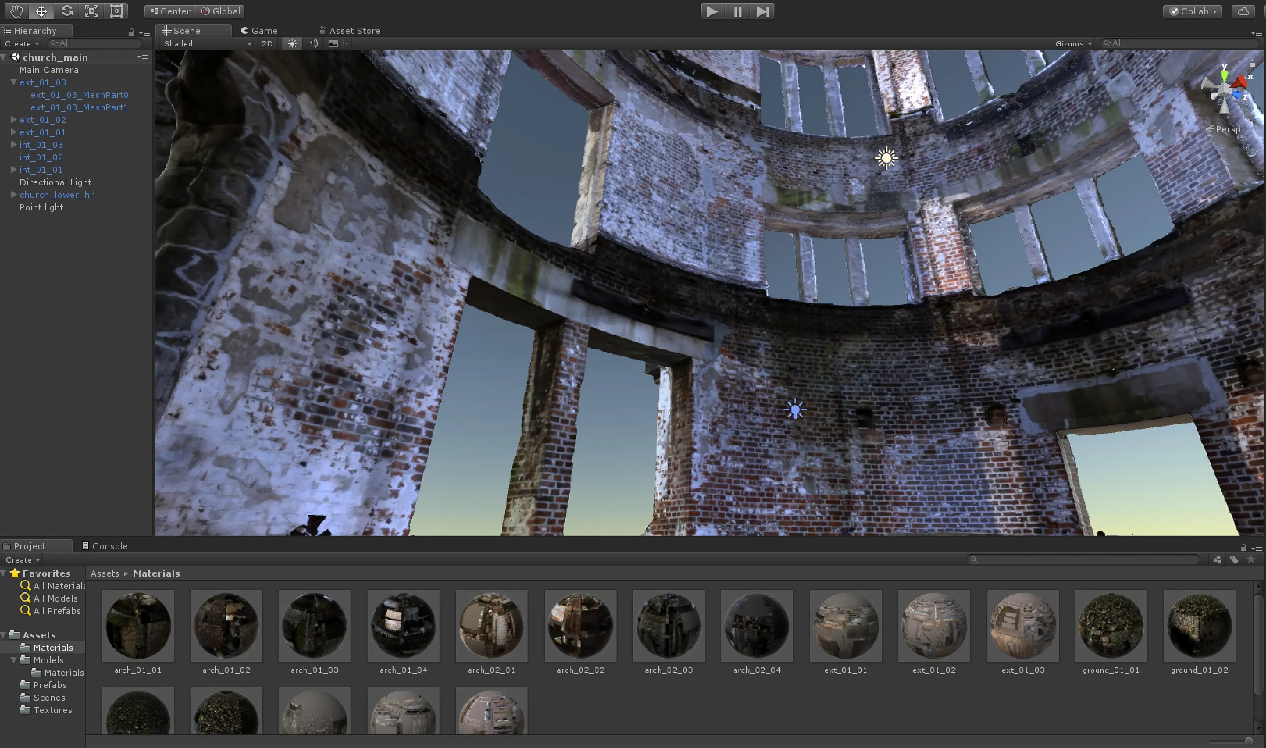
Task: Toggle Global handle rotation button
Action: [221, 11]
